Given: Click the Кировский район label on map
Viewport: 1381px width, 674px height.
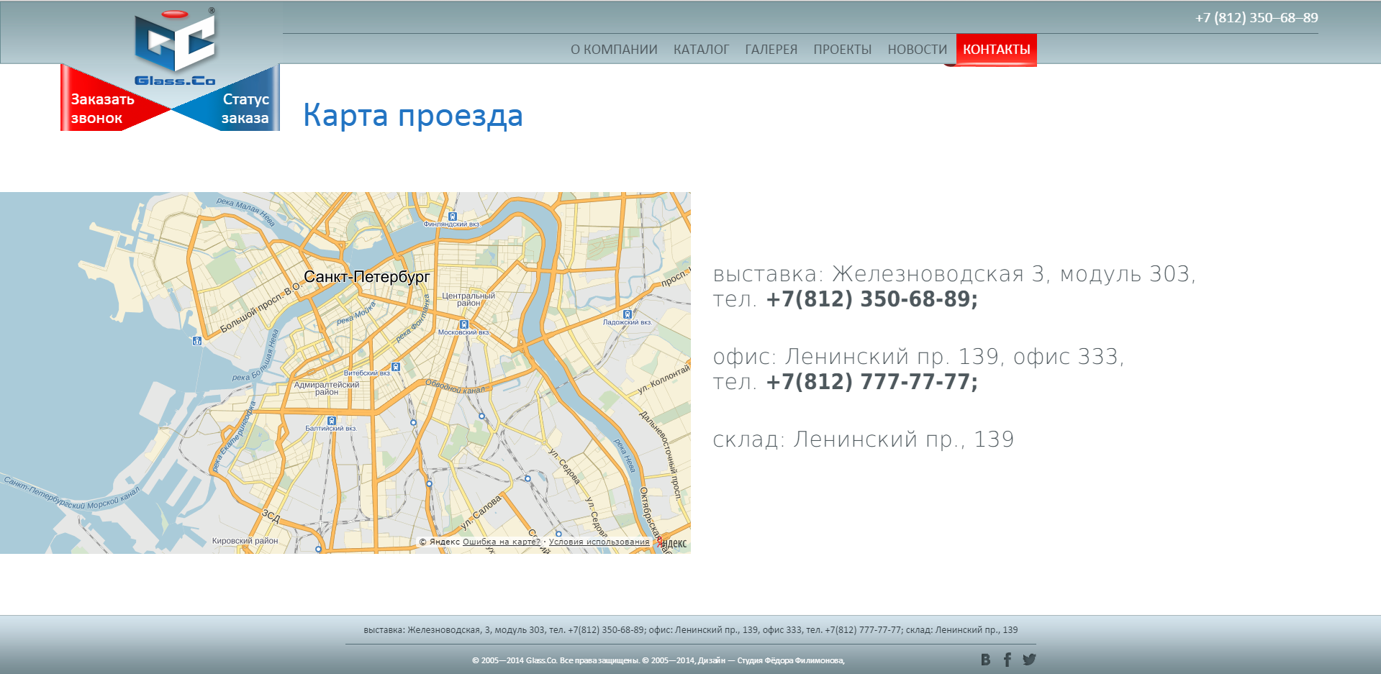Looking at the screenshot, I should pos(245,541).
